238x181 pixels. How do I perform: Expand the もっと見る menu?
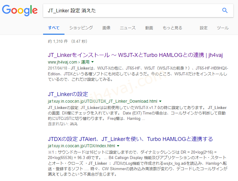(172, 28)
